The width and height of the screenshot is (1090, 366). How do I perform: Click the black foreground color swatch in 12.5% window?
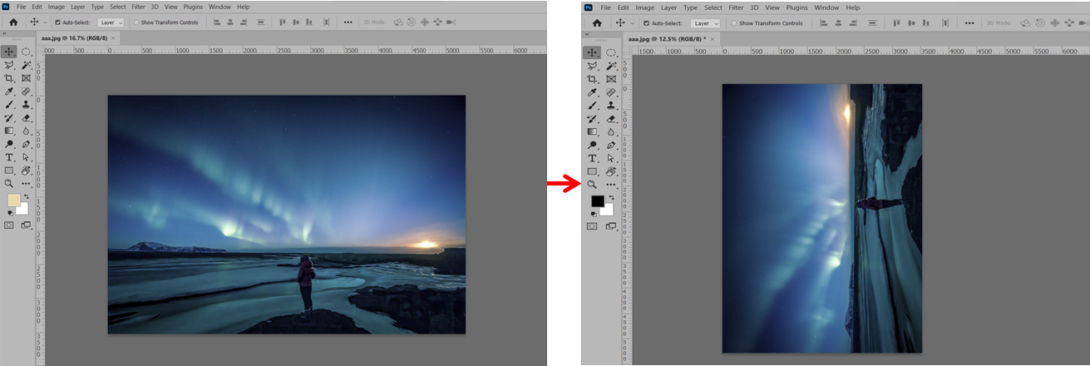597,201
